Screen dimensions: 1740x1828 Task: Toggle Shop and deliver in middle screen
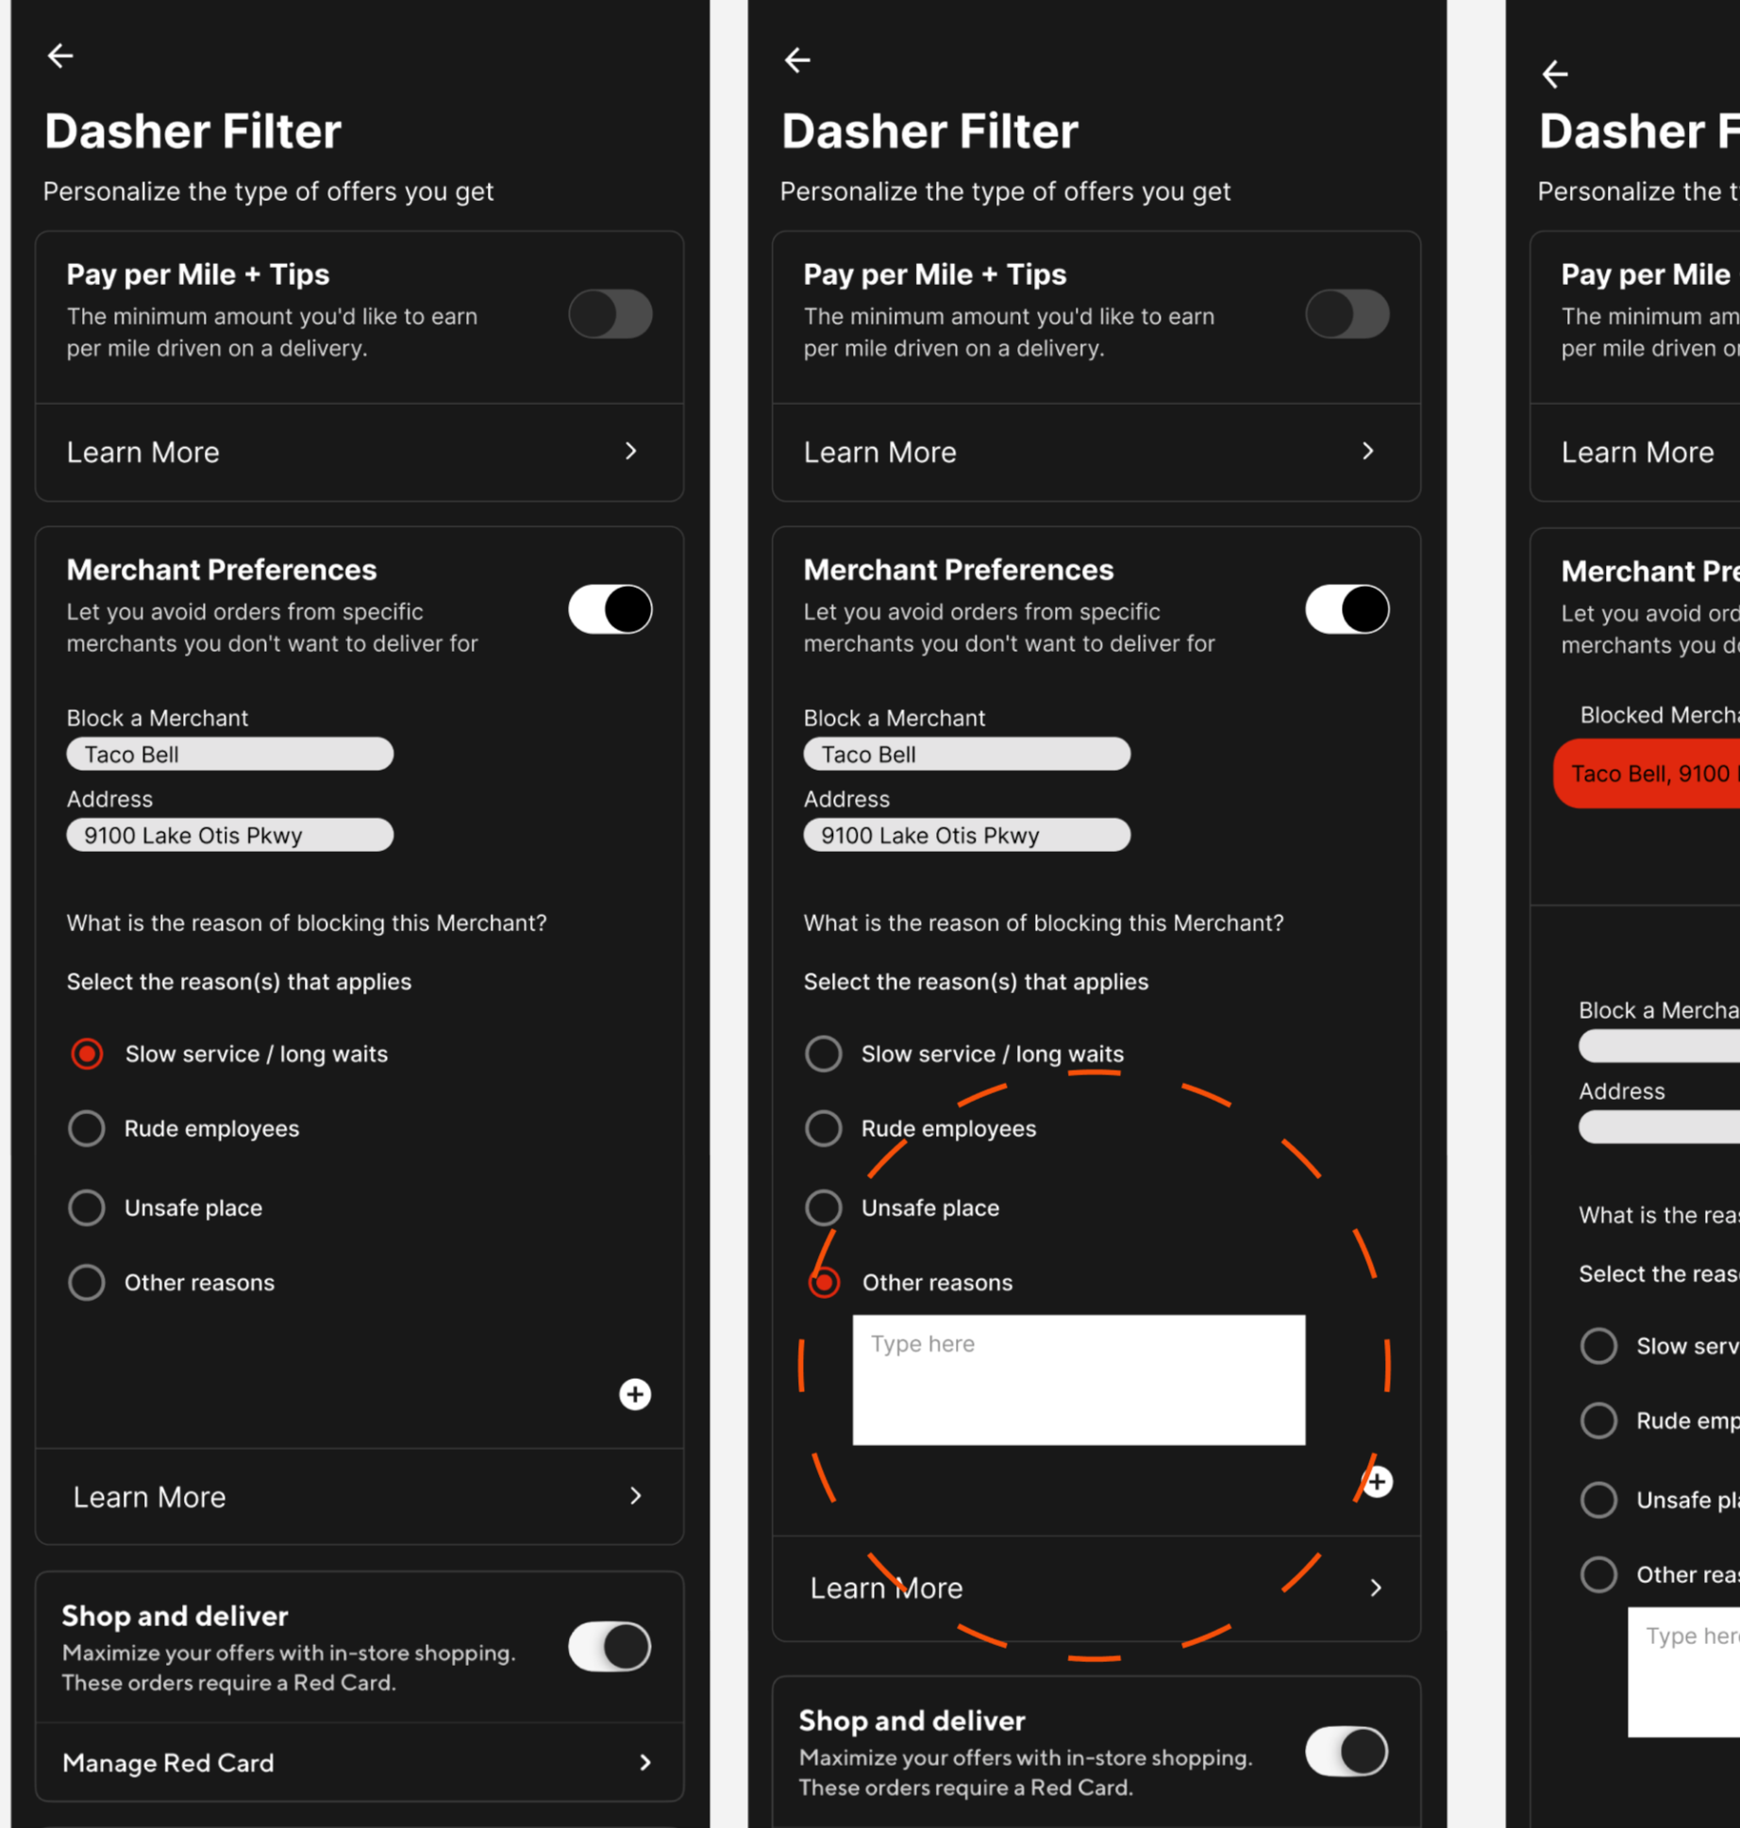pyautogui.click(x=1347, y=1752)
